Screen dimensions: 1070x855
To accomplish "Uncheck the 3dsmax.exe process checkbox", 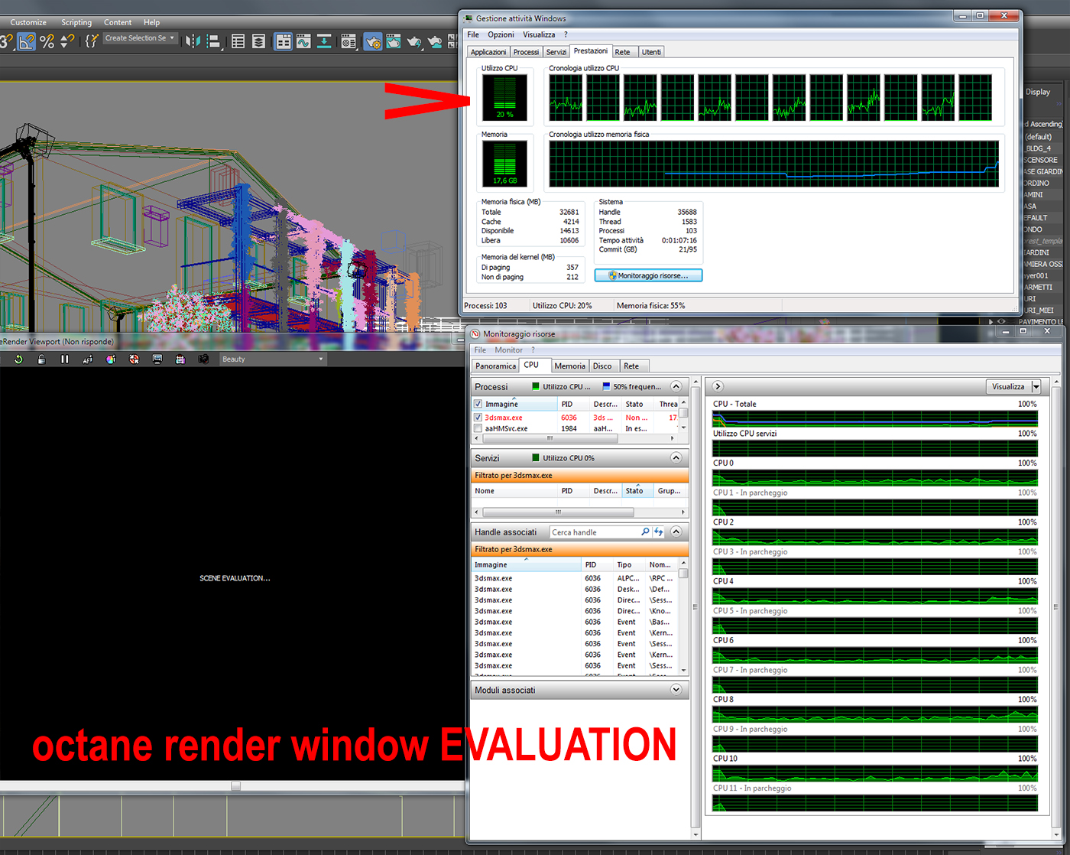I will 478,418.
